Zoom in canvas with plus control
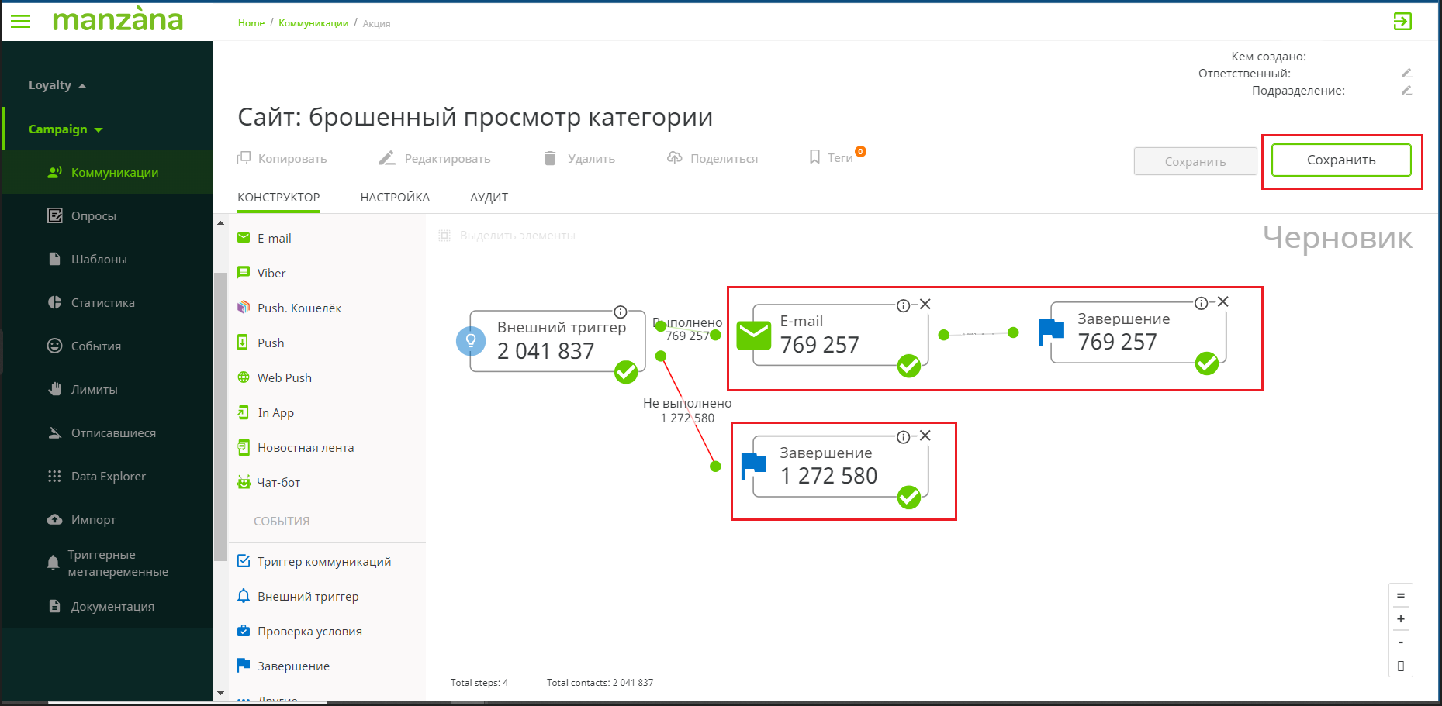The image size is (1442, 706). click(x=1400, y=619)
